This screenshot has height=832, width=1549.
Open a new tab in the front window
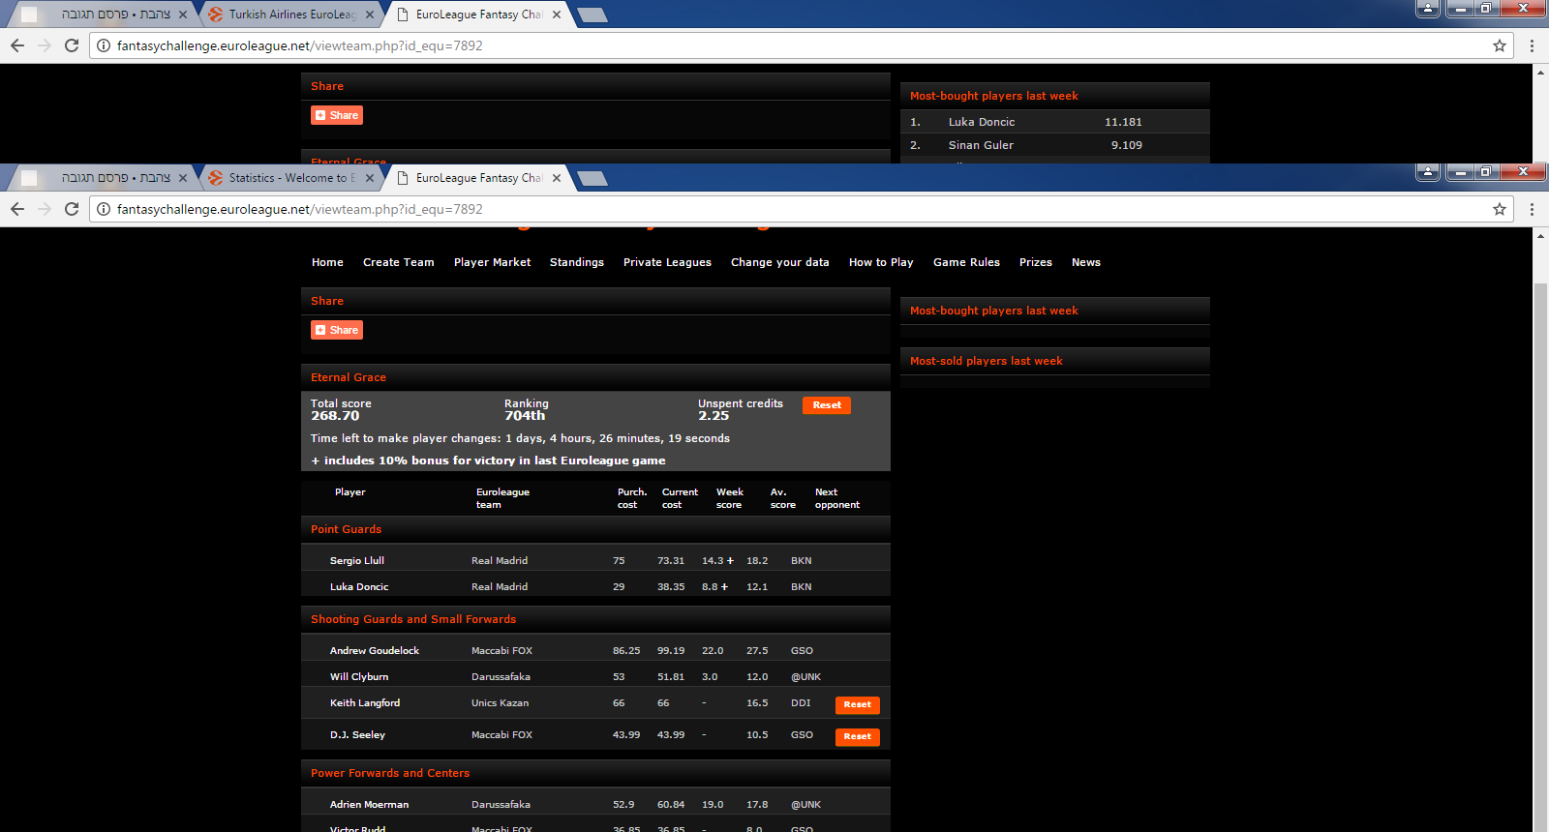tap(592, 178)
